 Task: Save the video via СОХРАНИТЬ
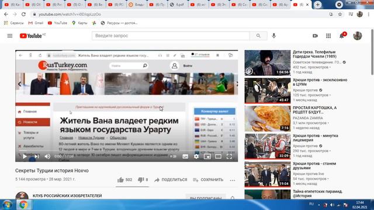pos(208,180)
